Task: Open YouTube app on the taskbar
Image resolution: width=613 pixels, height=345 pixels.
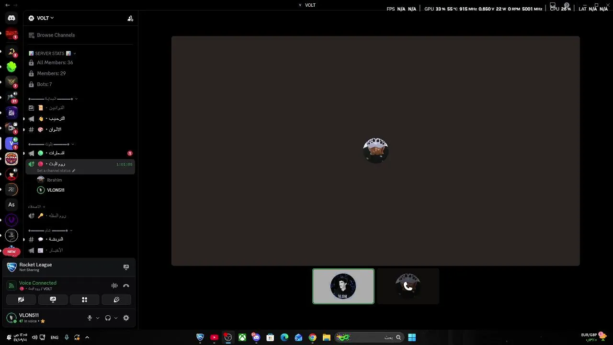Action: (214, 337)
